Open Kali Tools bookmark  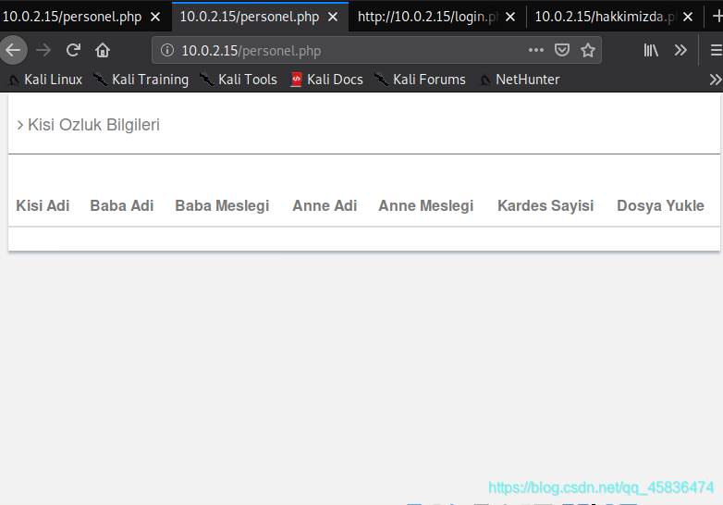239,80
